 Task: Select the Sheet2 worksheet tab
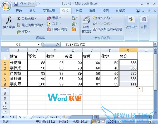[39, 117]
